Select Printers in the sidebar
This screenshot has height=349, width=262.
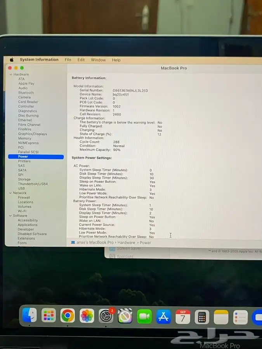tap(24, 161)
